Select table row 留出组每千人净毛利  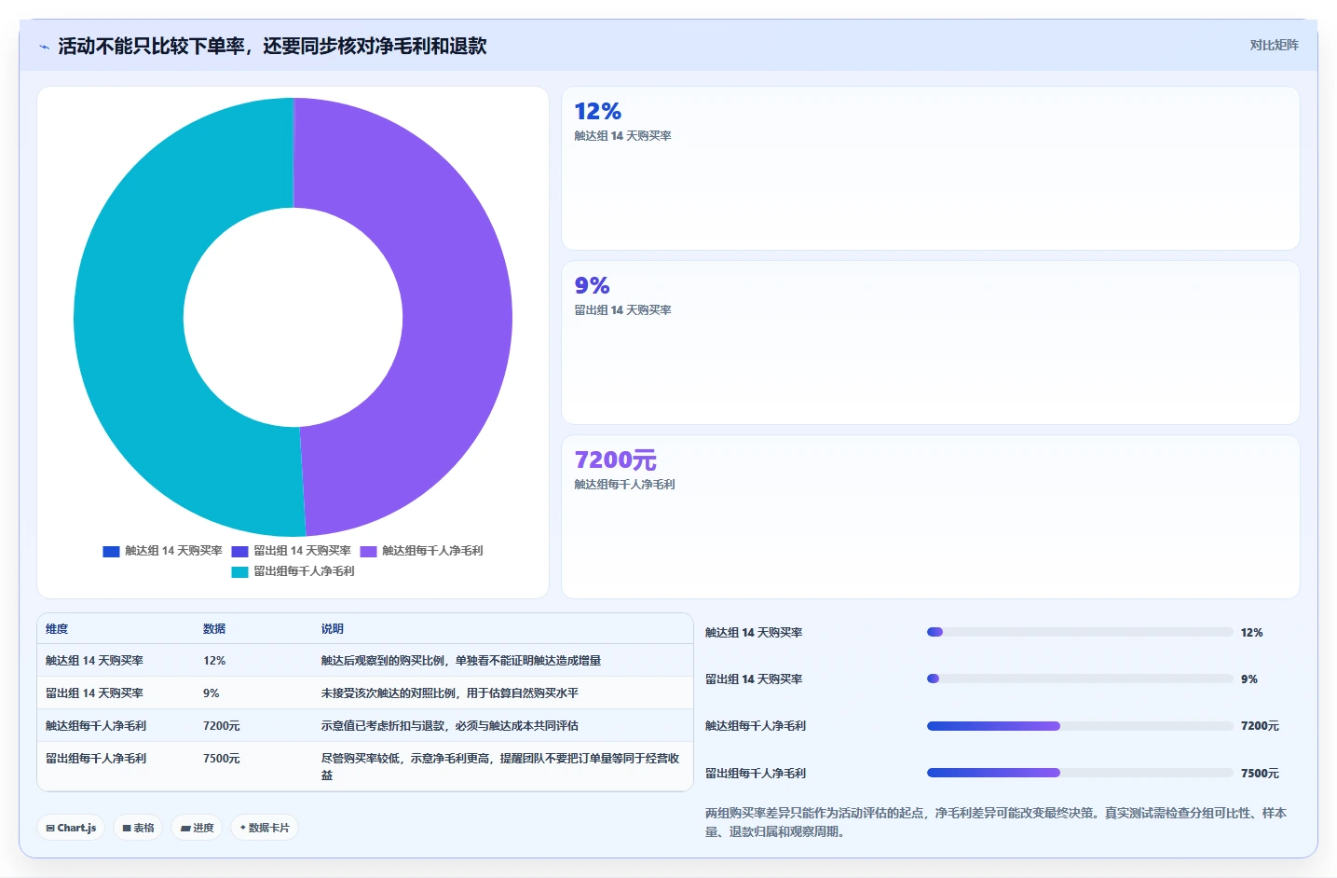[365, 766]
